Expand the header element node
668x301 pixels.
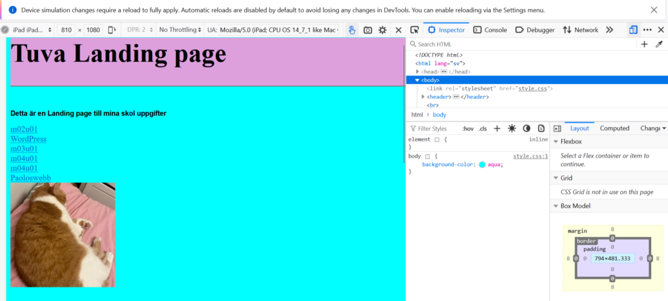point(424,96)
